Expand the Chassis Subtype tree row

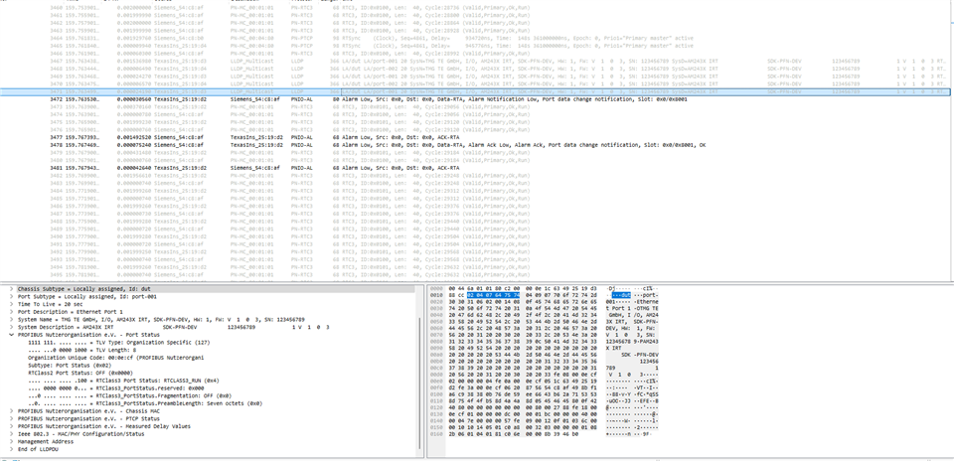(12, 289)
